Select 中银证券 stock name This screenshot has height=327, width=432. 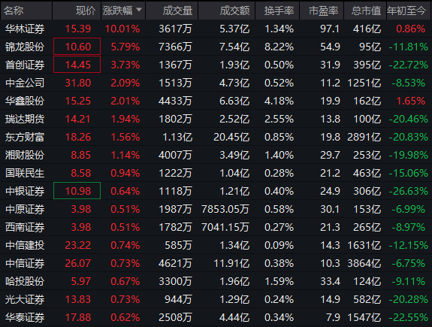[x=25, y=191]
